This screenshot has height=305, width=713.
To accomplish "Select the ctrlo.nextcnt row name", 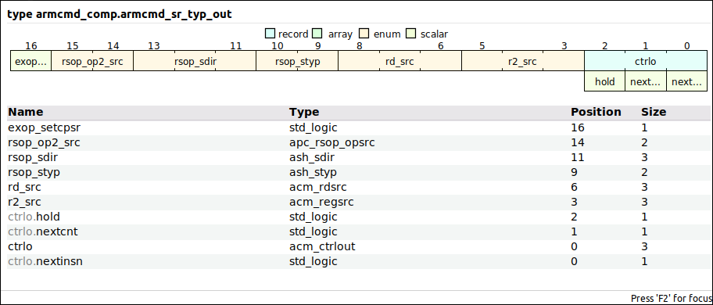I will 43,231.
